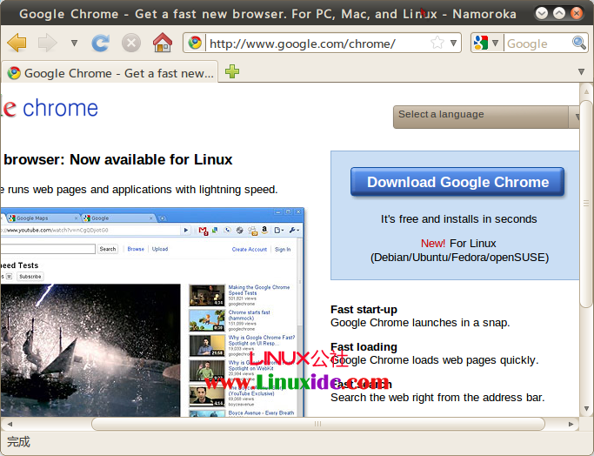Click the 'New! For Linux' text
This screenshot has width=594, height=456.
(x=458, y=244)
